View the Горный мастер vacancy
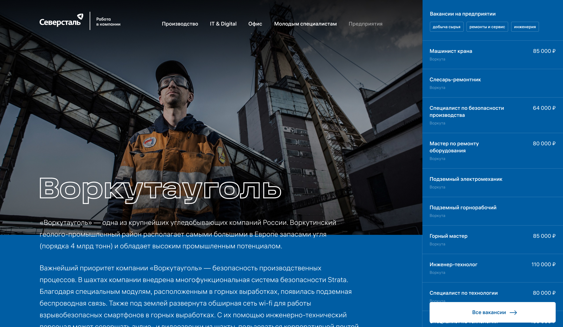563x327 pixels. (x=448, y=236)
